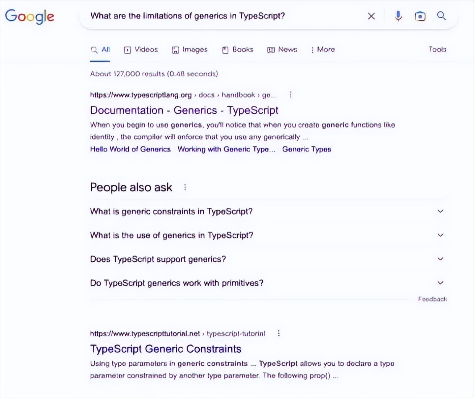Open the More search filters menu
Screen dimensions: 474x398
tap(323, 50)
